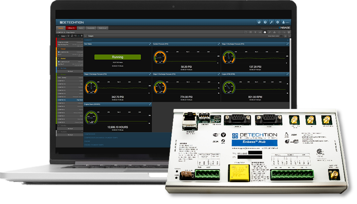Open the help question mark icon

pos(265,22)
